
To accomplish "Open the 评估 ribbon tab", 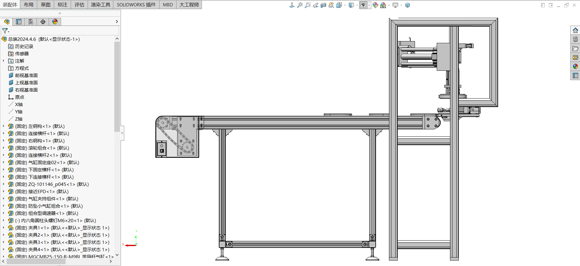I will (79, 5).
